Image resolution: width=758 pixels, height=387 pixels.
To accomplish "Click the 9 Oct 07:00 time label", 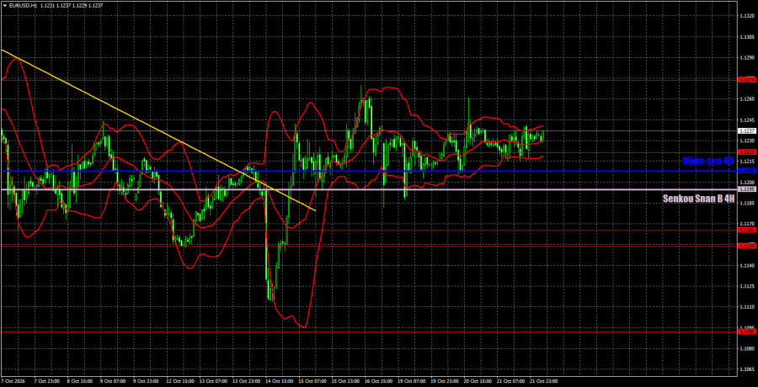I will (x=113, y=381).
